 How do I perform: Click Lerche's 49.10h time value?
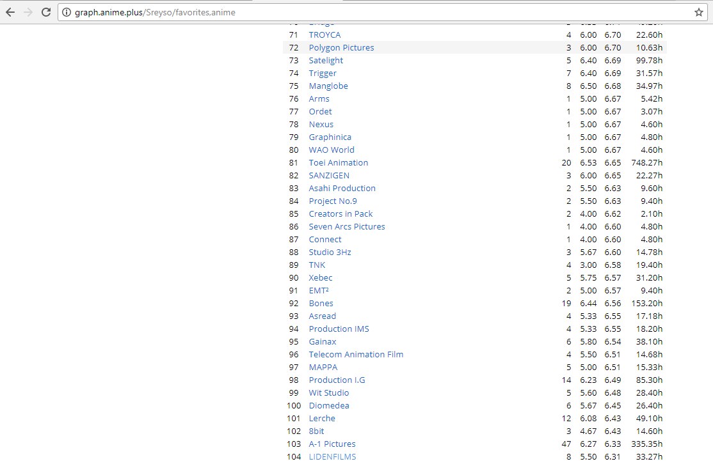click(649, 418)
